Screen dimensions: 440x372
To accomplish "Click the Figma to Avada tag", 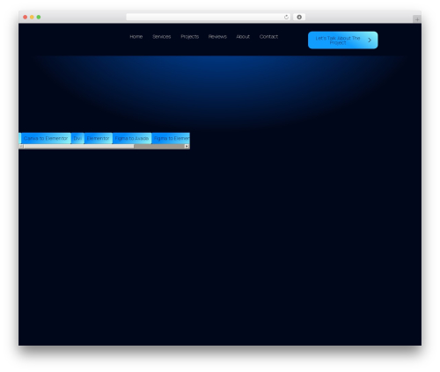I will click(x=132, y=138).
